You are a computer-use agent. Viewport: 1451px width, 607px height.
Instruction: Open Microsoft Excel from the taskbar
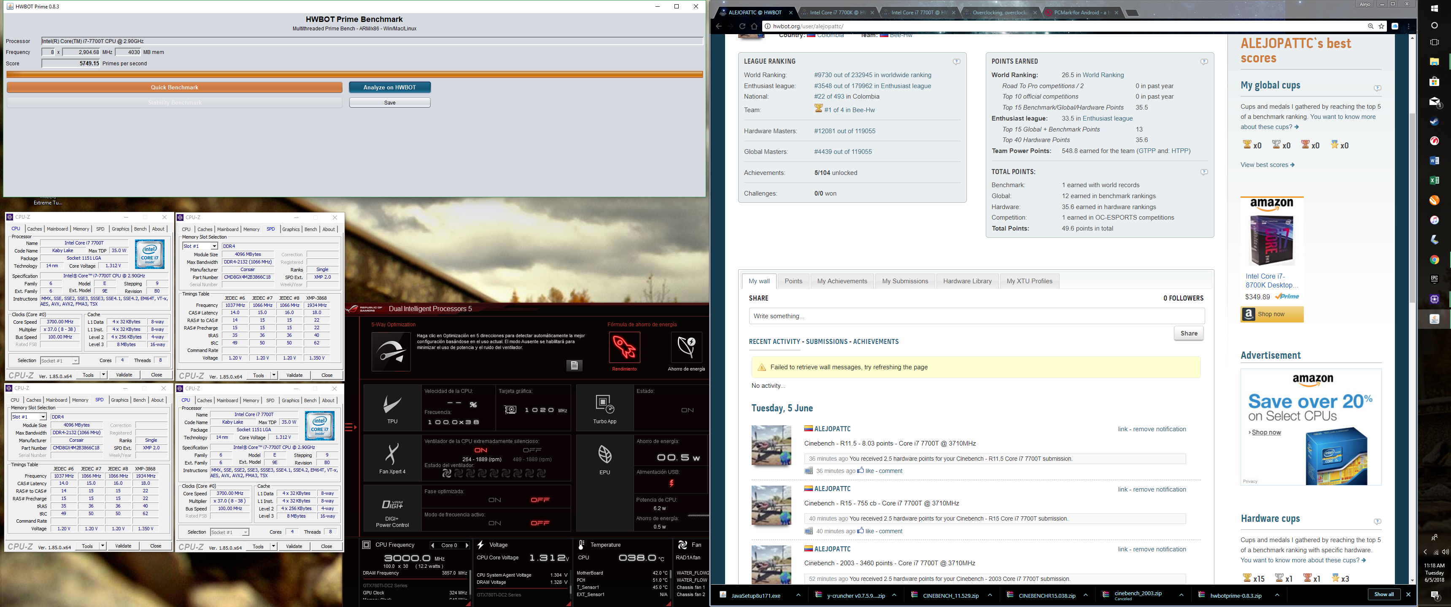coord(1434,180)
